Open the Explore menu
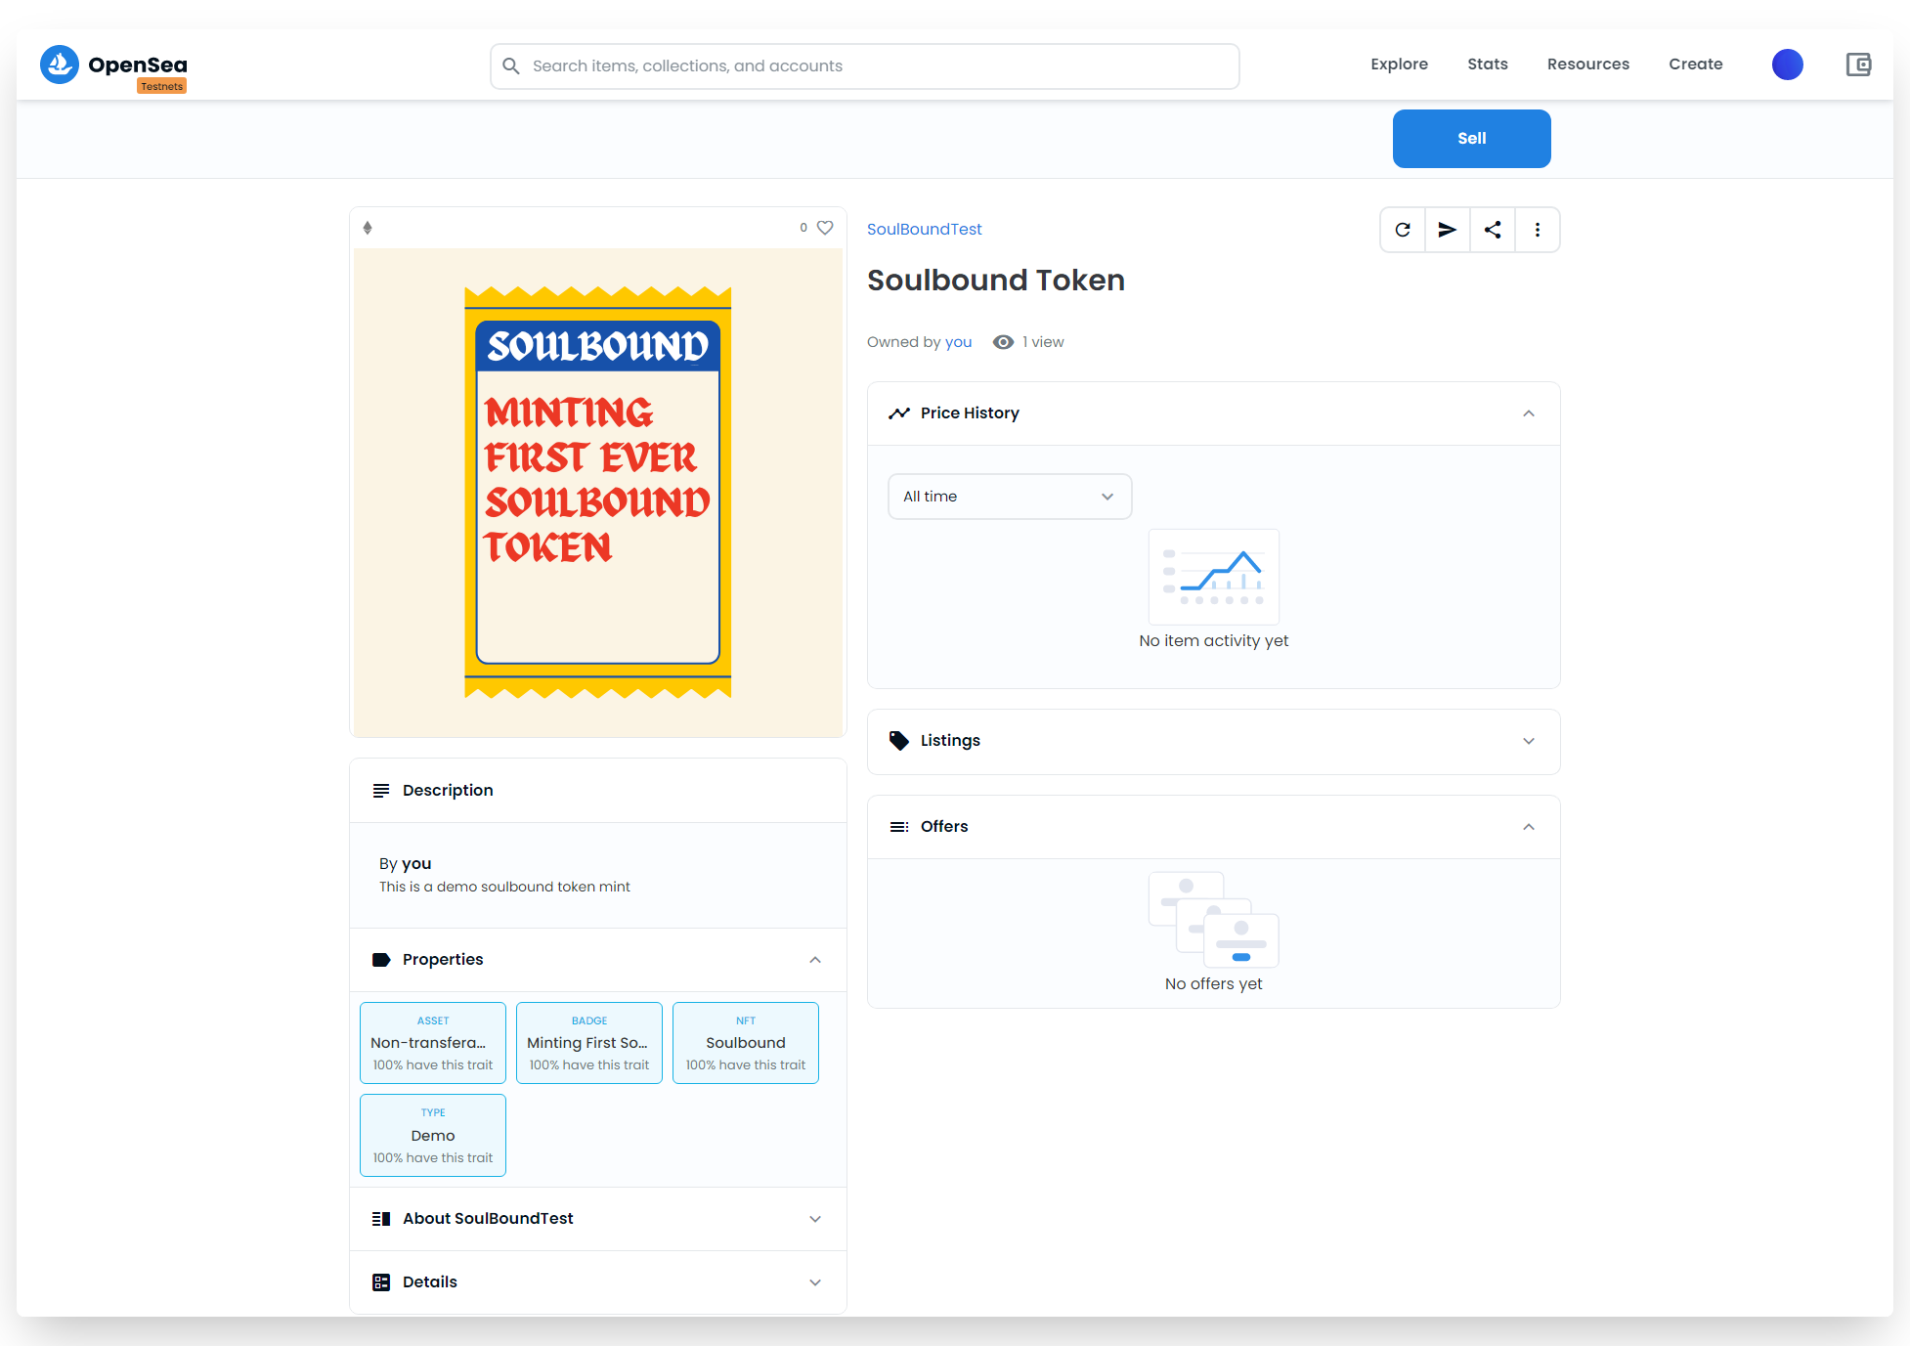1910x1346 pixels. point(1399,65)
